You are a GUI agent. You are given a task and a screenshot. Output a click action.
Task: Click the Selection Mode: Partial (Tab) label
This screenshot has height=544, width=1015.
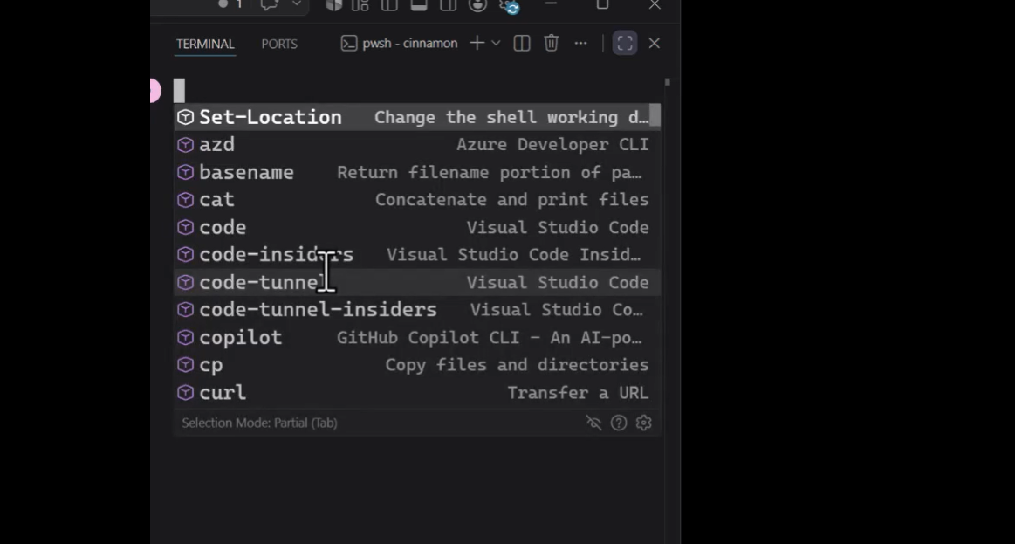259,423
